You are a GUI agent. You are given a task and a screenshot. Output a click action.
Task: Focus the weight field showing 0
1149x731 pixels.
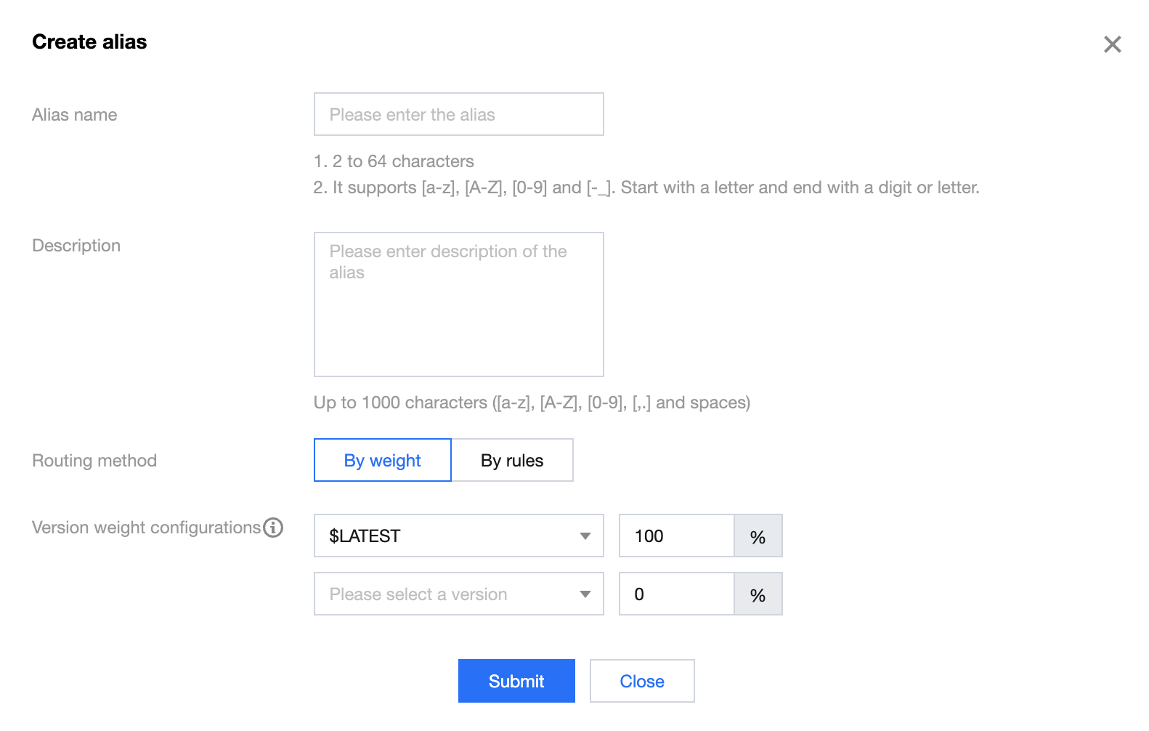point(676,594)
